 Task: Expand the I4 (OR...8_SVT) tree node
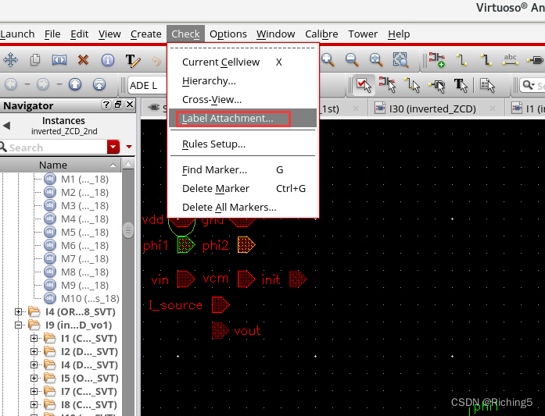[x=19, y=311]
